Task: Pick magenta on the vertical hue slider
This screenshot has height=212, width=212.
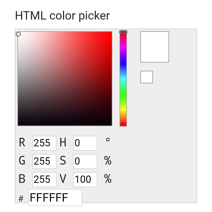Action: coord(123,48)
